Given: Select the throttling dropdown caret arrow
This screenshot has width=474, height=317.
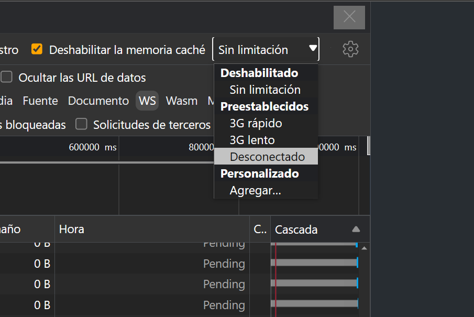Looking at the screenshot, I should tap(313, 49).
